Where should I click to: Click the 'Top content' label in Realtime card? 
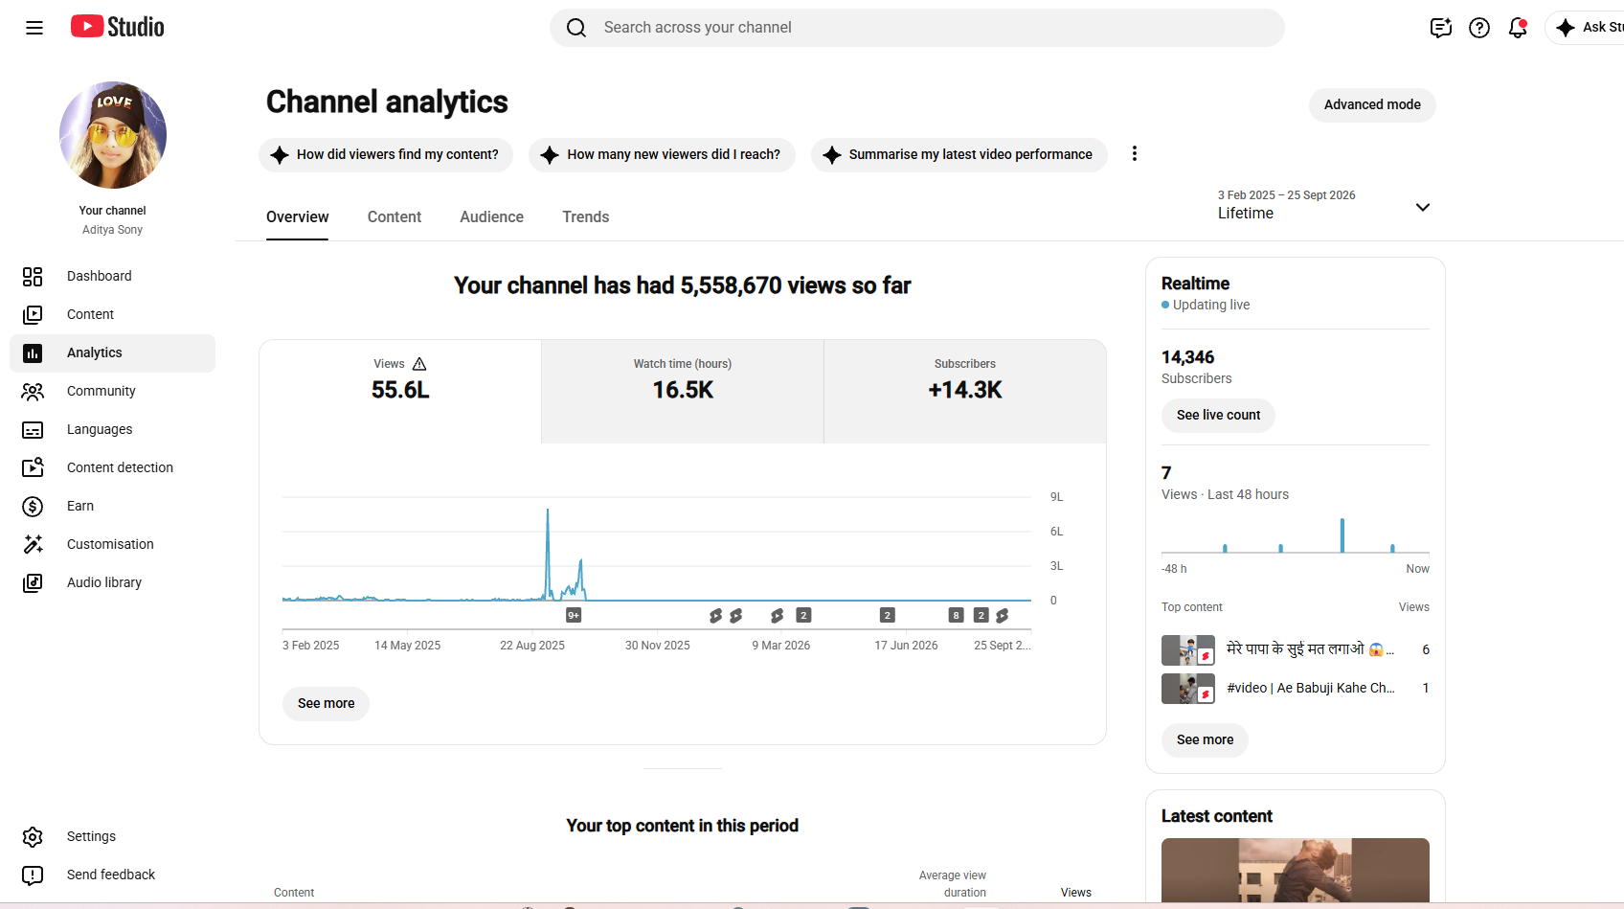coord(1191,607)
